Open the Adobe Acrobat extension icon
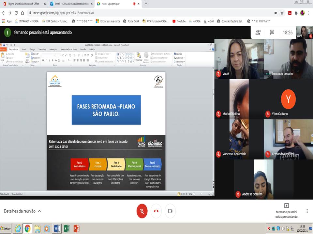Image resolution: width=313 pixels, height=234 pixels. tap(290, 13)
